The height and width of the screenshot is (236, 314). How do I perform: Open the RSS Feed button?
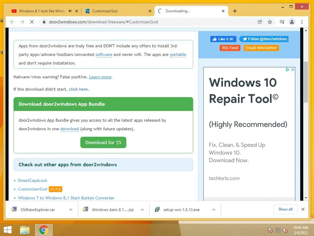coord(230,48)
